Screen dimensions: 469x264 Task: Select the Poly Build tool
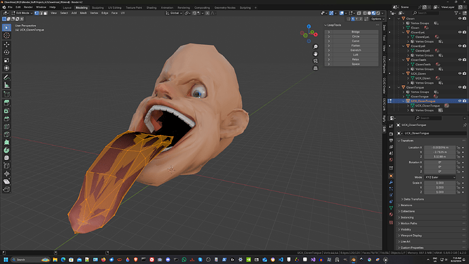tap(7, 142)
